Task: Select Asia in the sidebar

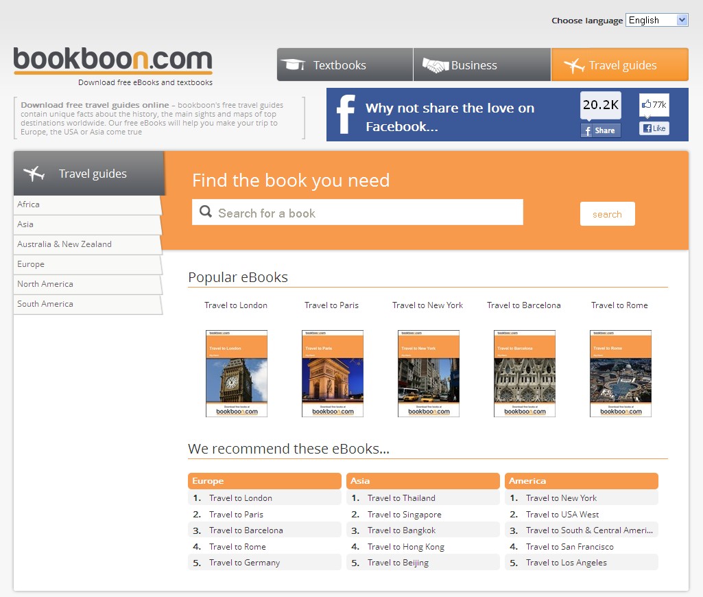Action: [87, 224]
